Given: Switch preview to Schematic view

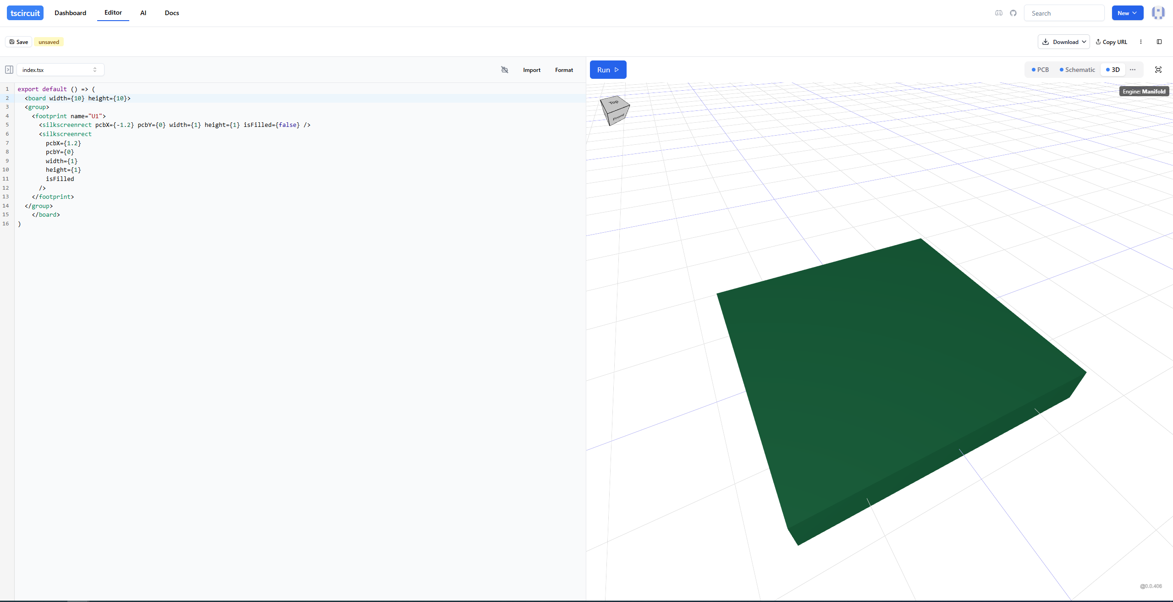Looking at the screenshot, I should pyautogui.click(x=1077, y=70).
